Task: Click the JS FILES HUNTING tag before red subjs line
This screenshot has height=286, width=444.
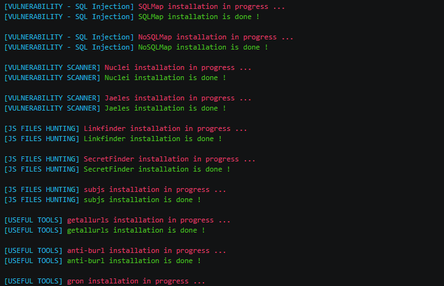Action: pos(41,190)
